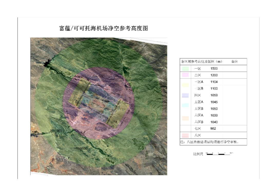Click the cyan 五区 legend swatch

click(x=185, y=105)
